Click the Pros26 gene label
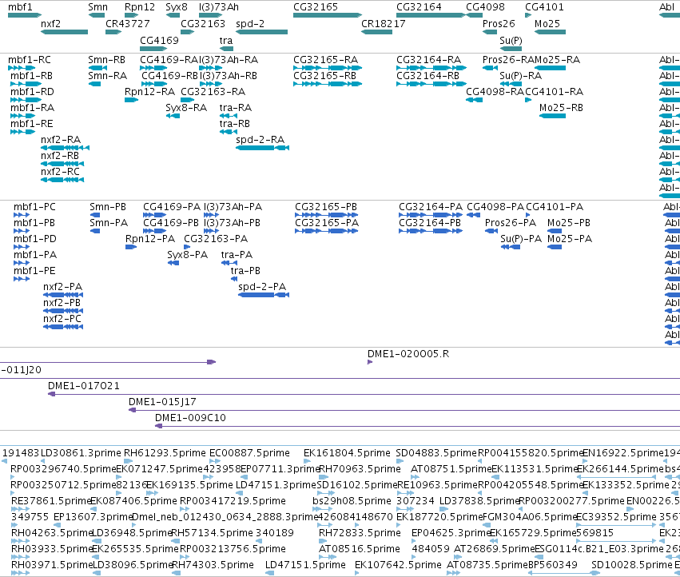The width and height of the screenshot is (680, 577). 499,24
